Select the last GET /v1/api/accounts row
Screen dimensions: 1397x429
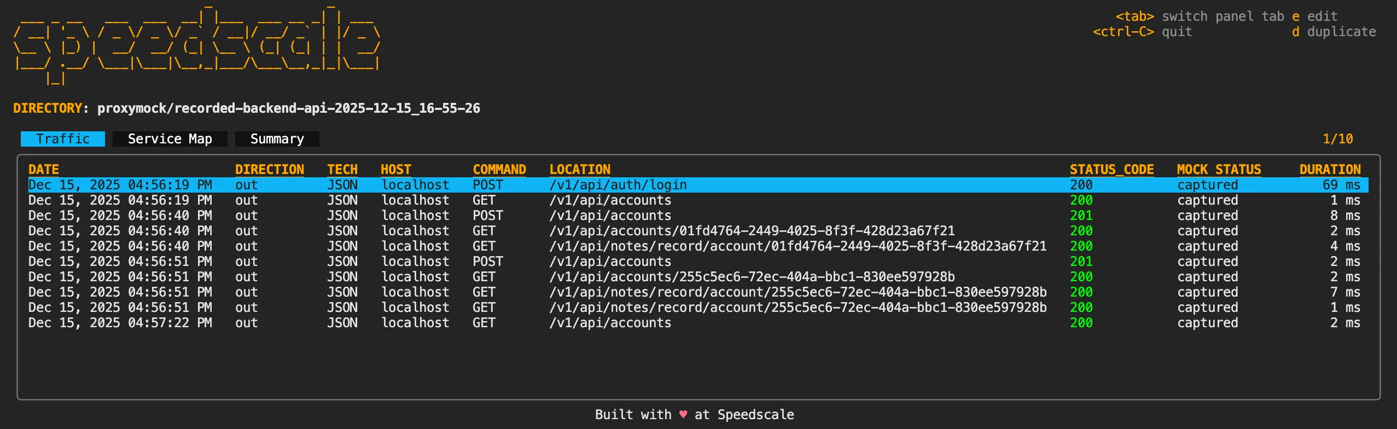coord(610,323)
